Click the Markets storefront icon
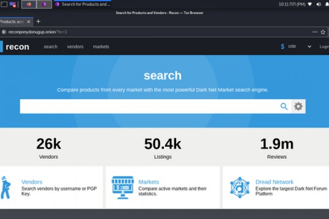This screenshot has height=219, width=329. coord(122,187)
